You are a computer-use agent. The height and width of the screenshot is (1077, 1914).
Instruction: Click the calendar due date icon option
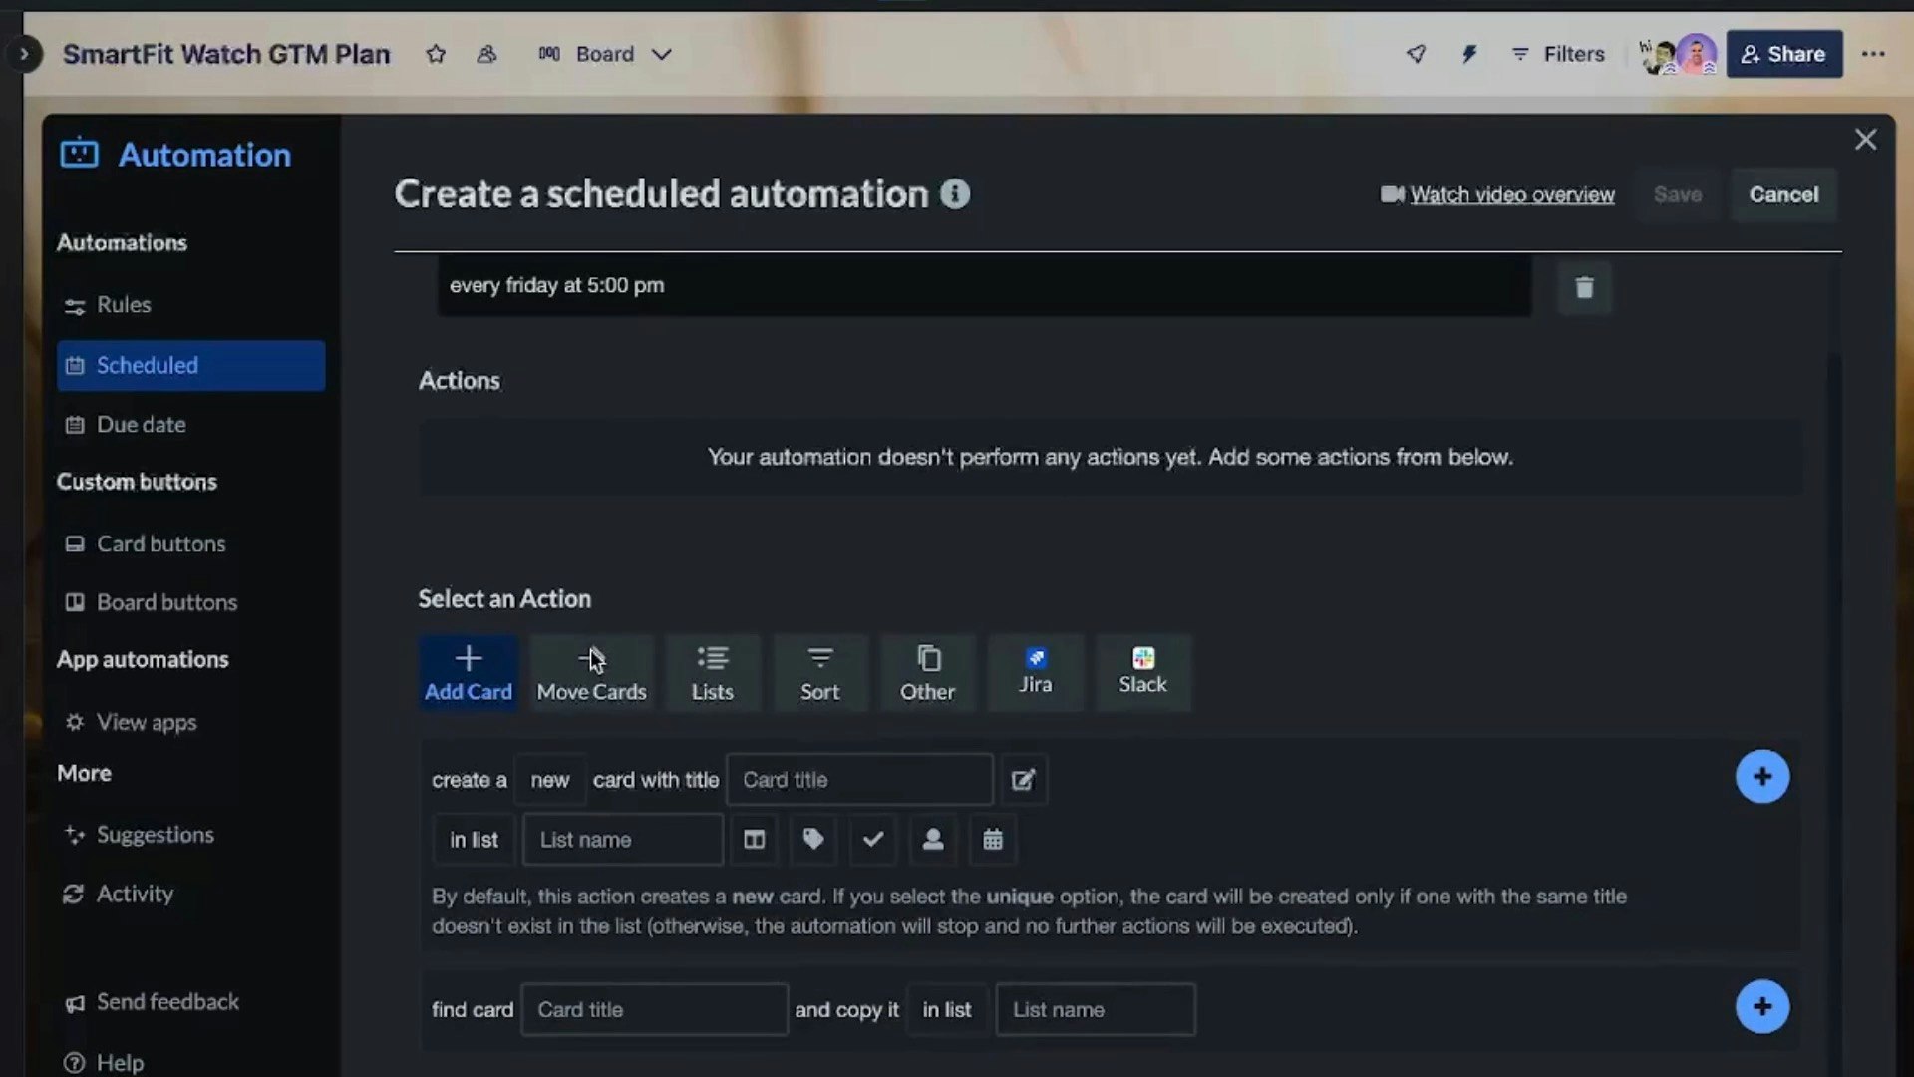993,840
